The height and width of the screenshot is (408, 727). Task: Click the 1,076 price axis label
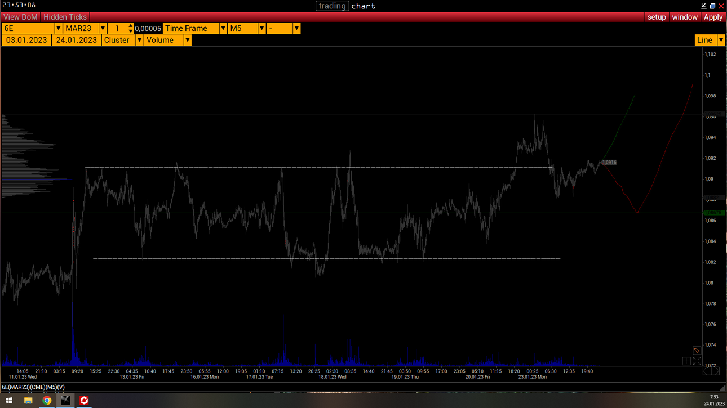pyautogui.click(x=710, y=325)
